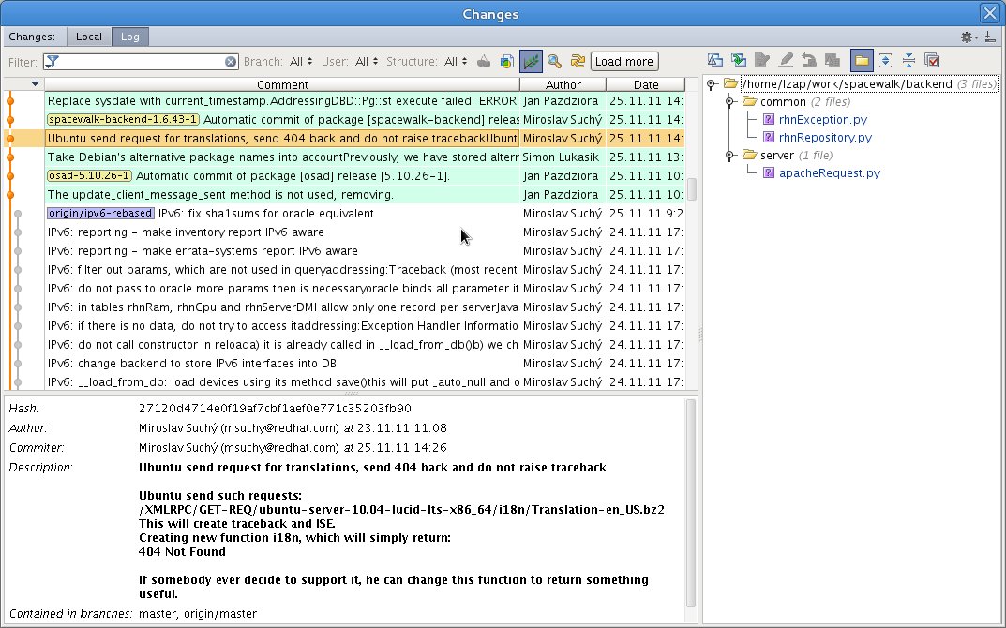Expand all nodes in the changed files tree

885,61
